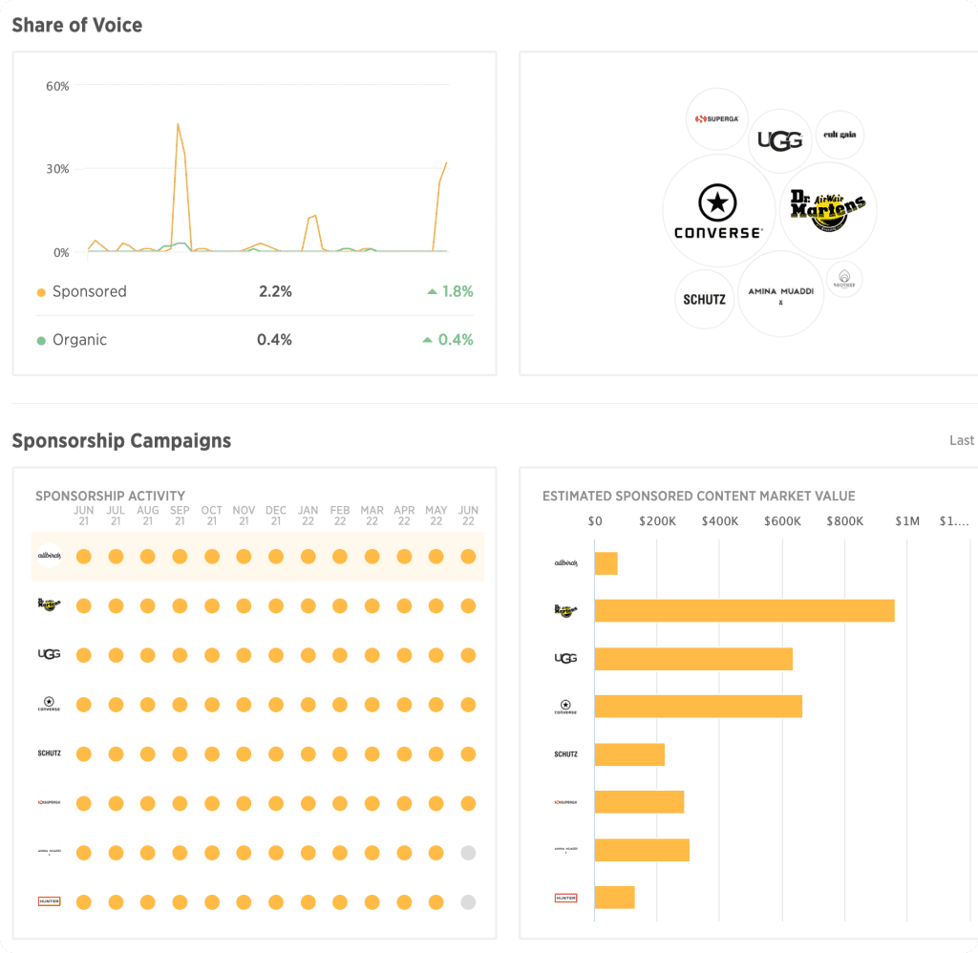
Task: Click the 'Share of Voice' heading
Action: point(76,25)
